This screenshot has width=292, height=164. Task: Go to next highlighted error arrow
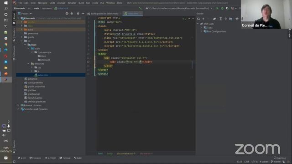click(x=193, y=19)
